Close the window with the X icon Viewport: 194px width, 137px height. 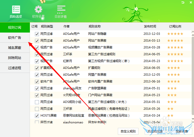pos(191,2)
